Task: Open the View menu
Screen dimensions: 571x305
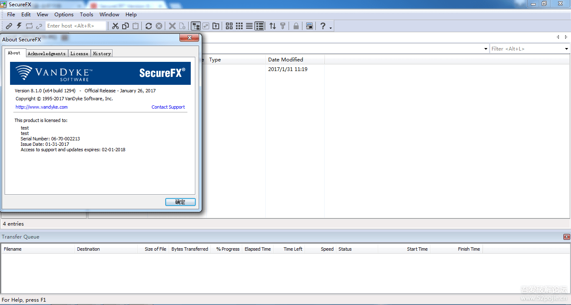Action: point(42,15)
